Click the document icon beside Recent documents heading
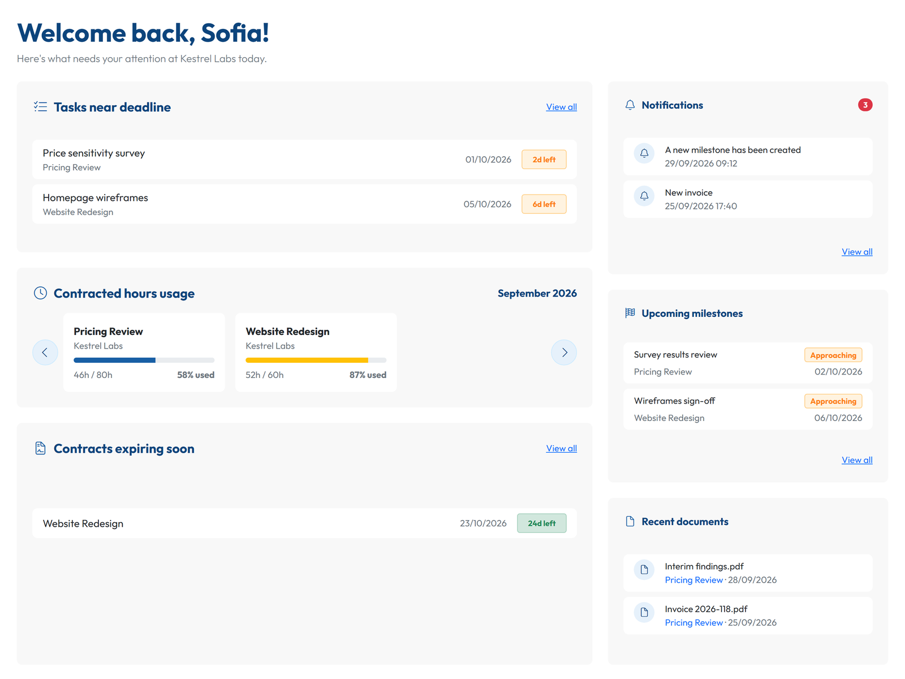 [x=630, y=521]
